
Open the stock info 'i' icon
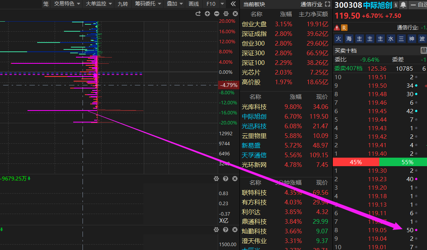[x=396, y=5]
